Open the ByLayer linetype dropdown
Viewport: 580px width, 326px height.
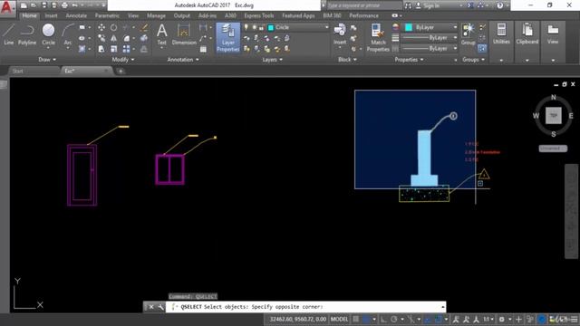click(455, 48)
